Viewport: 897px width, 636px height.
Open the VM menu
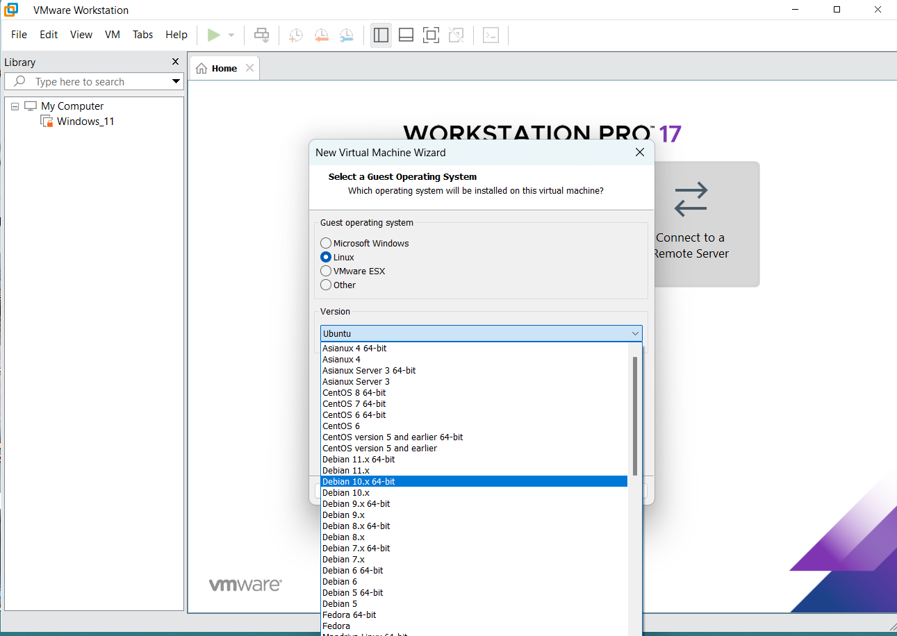[x=113, y=35]
